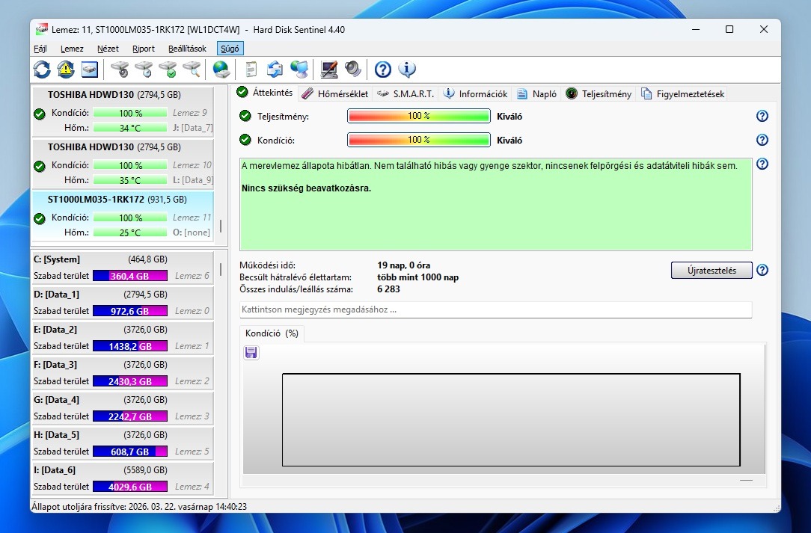811x533 pixels.
Task: Click the Teljesítmény 100 % progress bar
Action: pos(418,116)
